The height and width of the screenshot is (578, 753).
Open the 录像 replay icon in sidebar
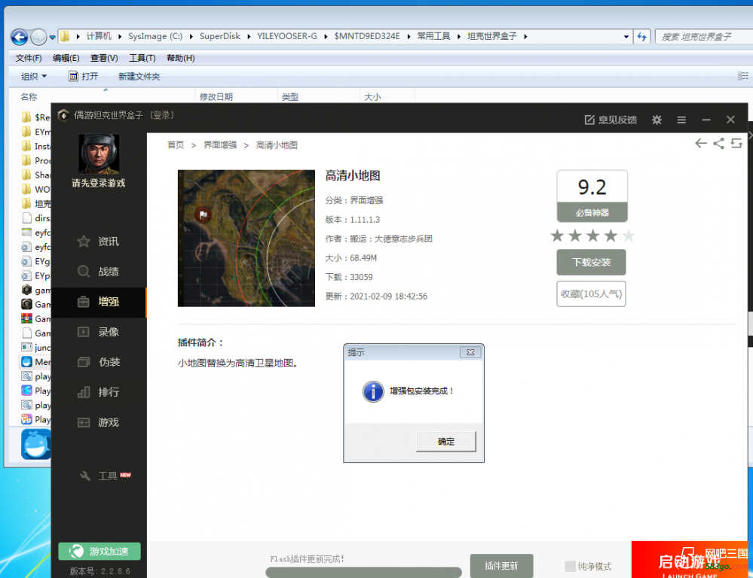tap(84, 332)
